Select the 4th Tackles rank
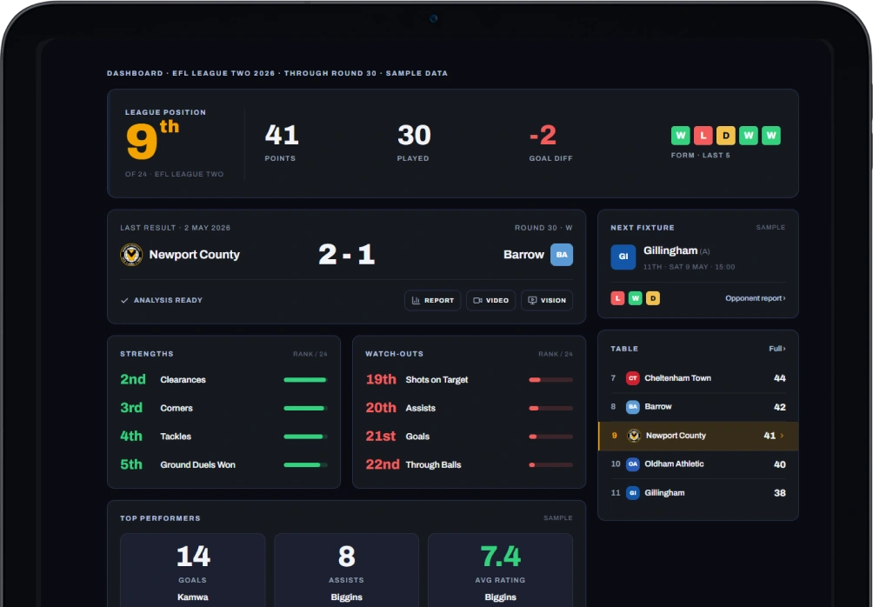The width and height of the screenshot is (873, 607). (131, 436)
